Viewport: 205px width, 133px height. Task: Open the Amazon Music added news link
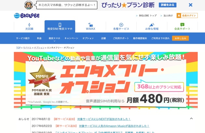pos(114,126)
